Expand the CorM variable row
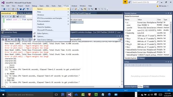This screenshot has height=97, width=173. click(x=126, y=30)
